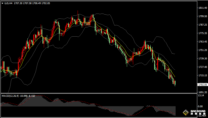
Task: Click the 1715.15 price axis label
Action: click(x=202, y=76)
